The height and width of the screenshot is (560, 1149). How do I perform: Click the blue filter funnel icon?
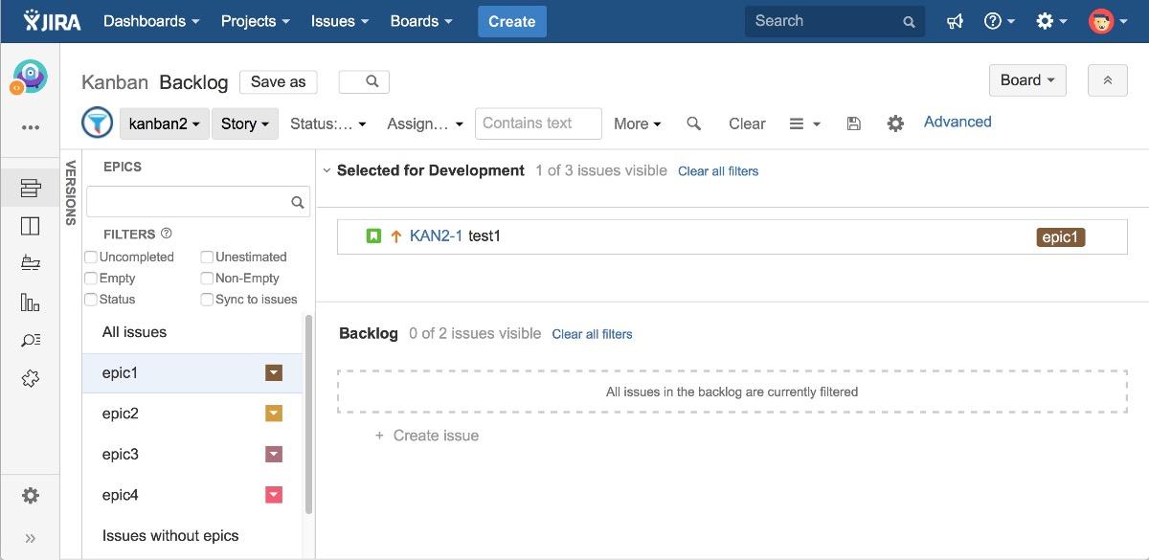tap(97, 123)
